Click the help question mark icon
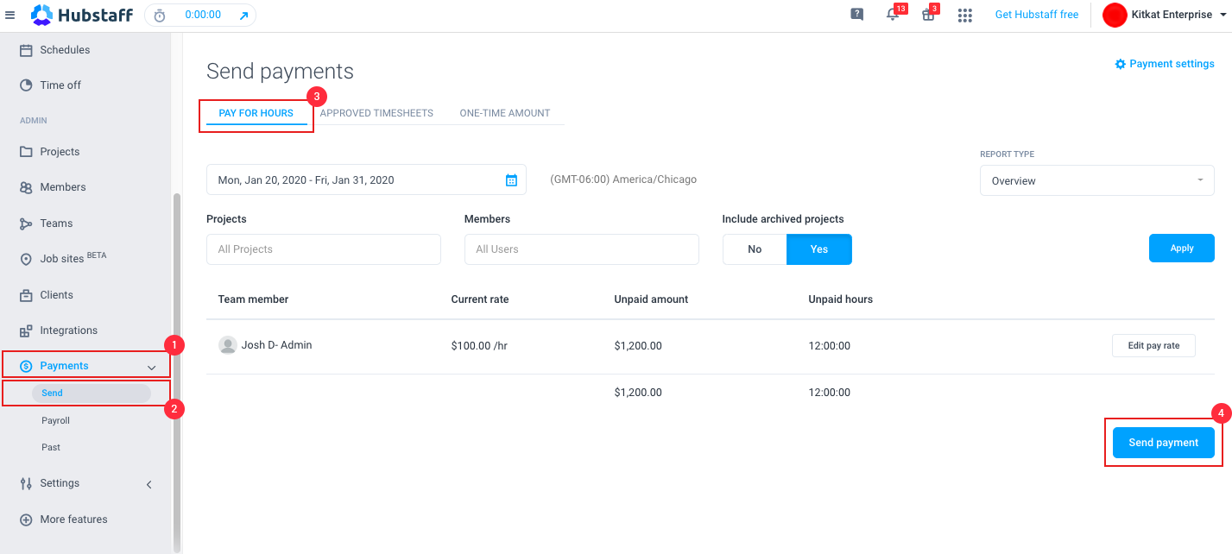The width and height of the screenshot is (1232, 554). click(856, 15)
